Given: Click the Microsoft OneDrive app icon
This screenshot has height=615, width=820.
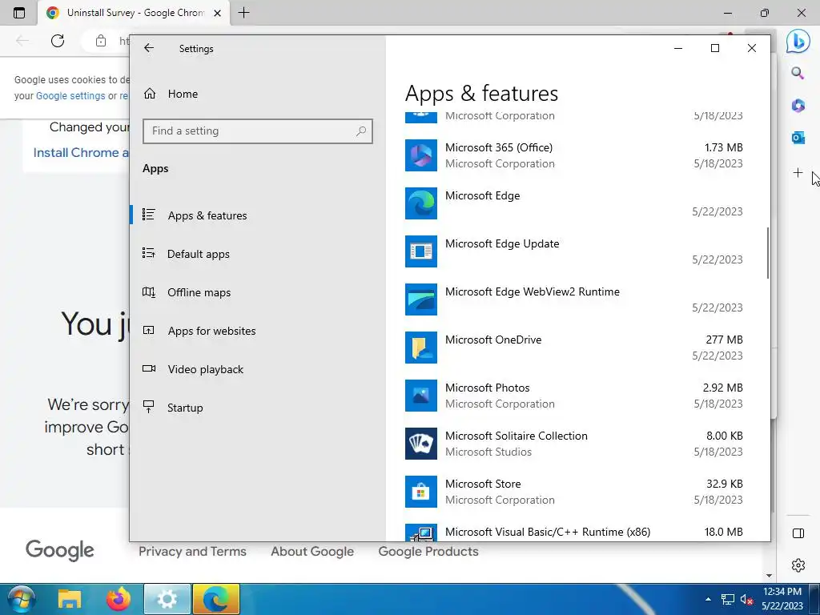Looking at the screenshot, I should (x=421, y=348).
